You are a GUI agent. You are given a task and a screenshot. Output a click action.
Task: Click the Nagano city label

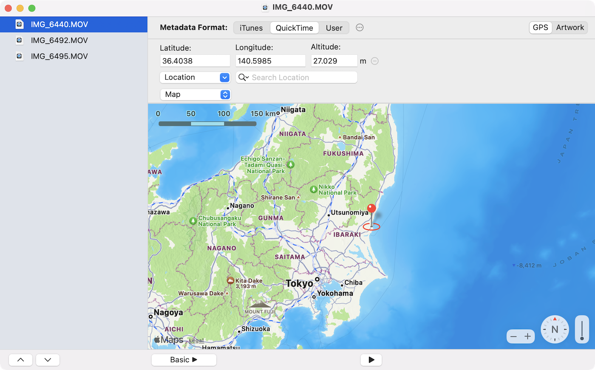(242, 206)
